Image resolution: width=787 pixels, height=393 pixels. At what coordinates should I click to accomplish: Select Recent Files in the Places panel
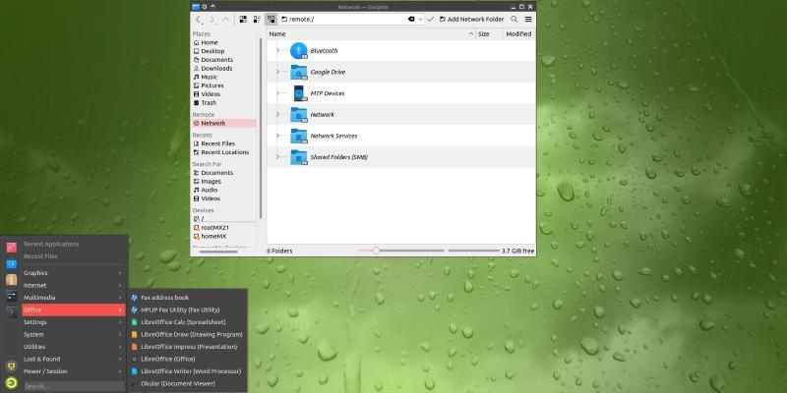point(224,143)
